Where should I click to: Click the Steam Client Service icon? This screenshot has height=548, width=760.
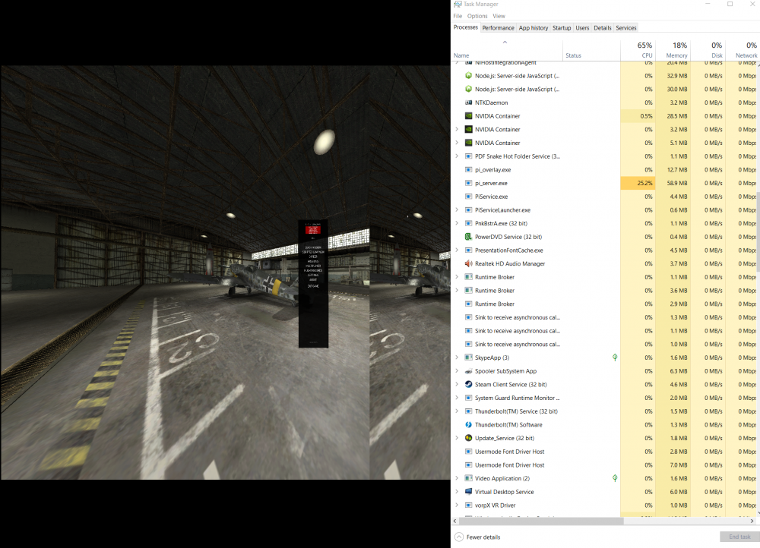(469, 384)
